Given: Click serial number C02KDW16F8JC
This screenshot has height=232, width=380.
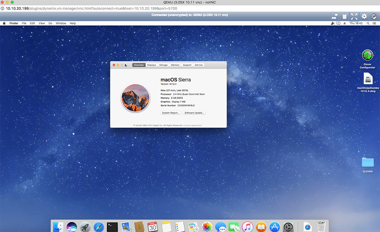Looking at the screenshot, I should point(186,106).
